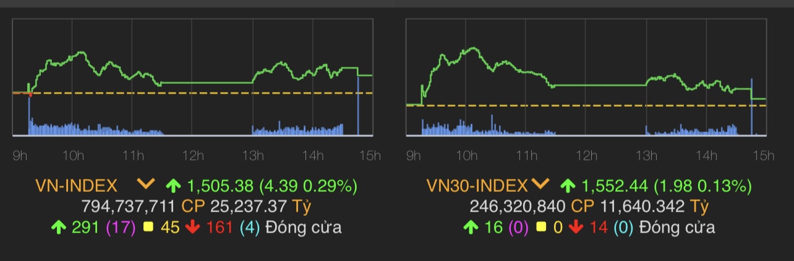This screenshot has height=261, width=794.
Task: Click the decliners count 161
Action: pos(220,227)
